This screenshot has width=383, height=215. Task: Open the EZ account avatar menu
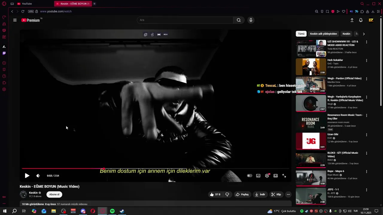point(371,20)
